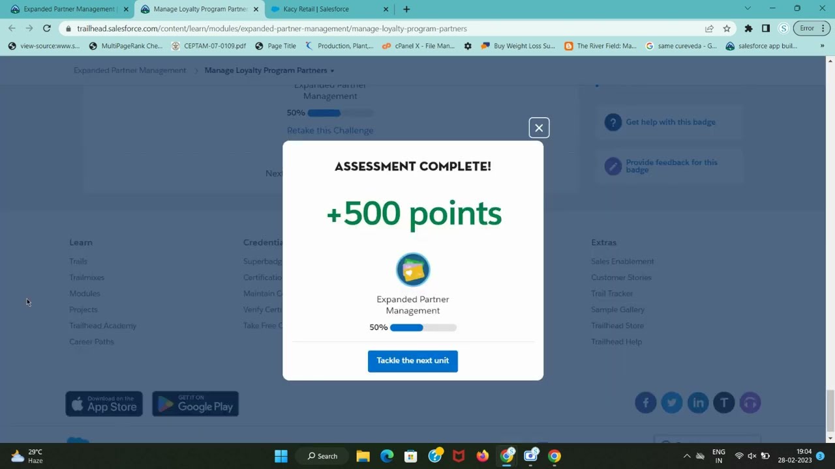This screenshot has height=469, width=835.
Task: Click the gear icon bookmark
Action: click(468, 46)
